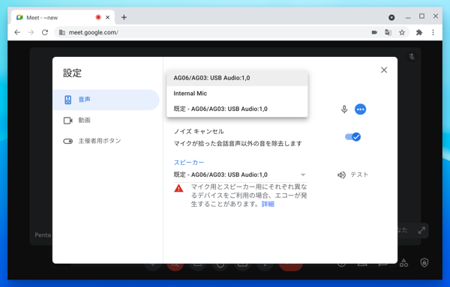Image resolution: width=450 pixels, height=287 pixels.
Task: Select the 音声 (audio) settings tab
Action: pos(106,100)
